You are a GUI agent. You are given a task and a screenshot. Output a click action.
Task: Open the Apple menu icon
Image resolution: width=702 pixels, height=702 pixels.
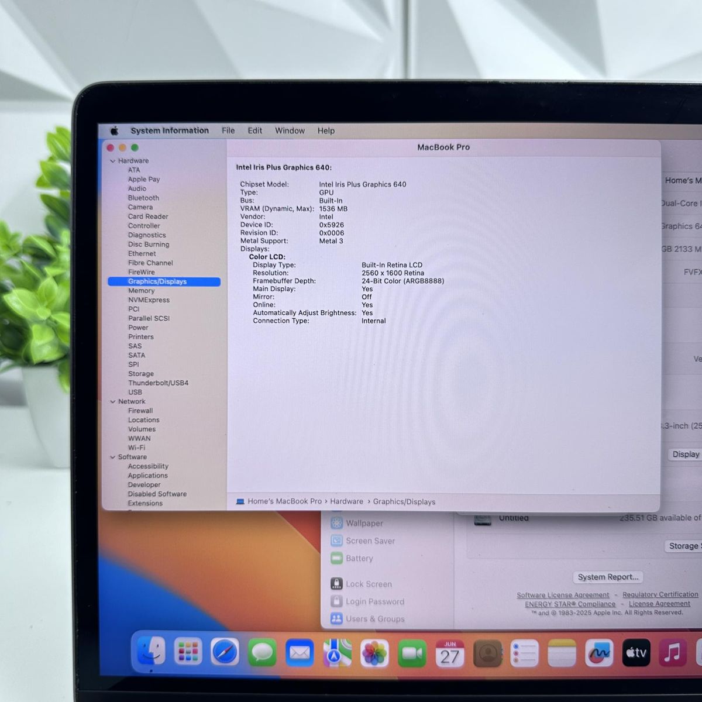click(115, 130)
